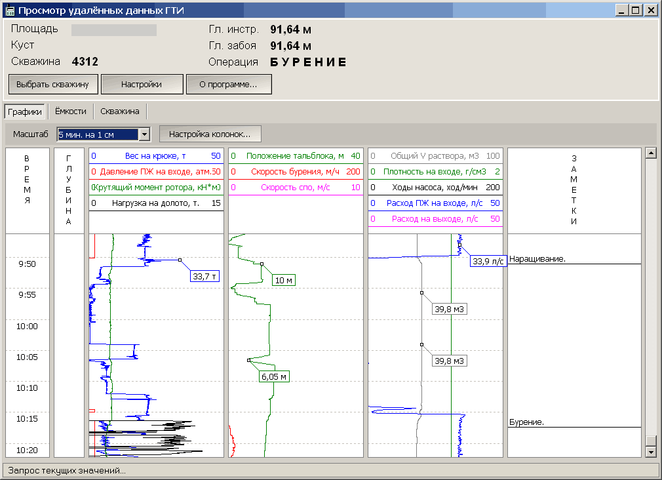Viewport: 662px width, 480px height.
Task: Click the 10:05 time mark
Action: [27, 357]
